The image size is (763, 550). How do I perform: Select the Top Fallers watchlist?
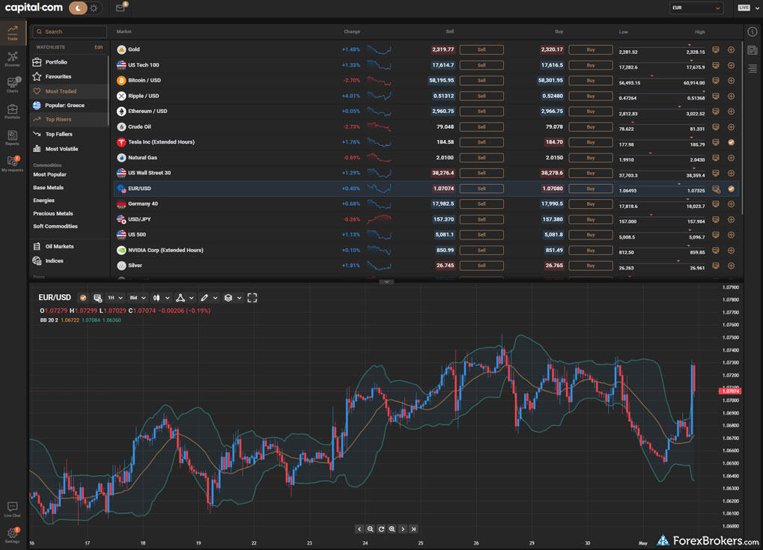58,134
